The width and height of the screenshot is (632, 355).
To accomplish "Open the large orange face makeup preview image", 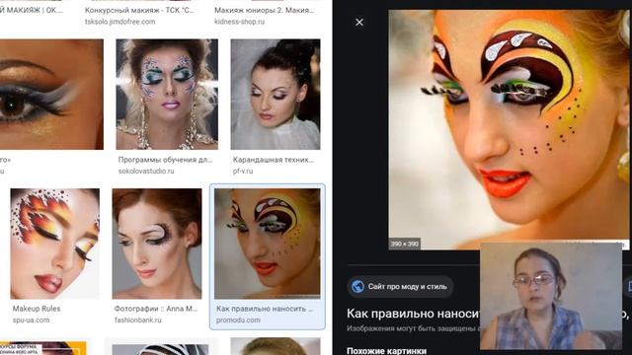I will [509, 129].
